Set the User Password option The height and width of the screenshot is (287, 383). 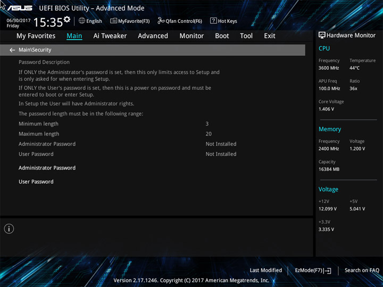click(36, 182)
